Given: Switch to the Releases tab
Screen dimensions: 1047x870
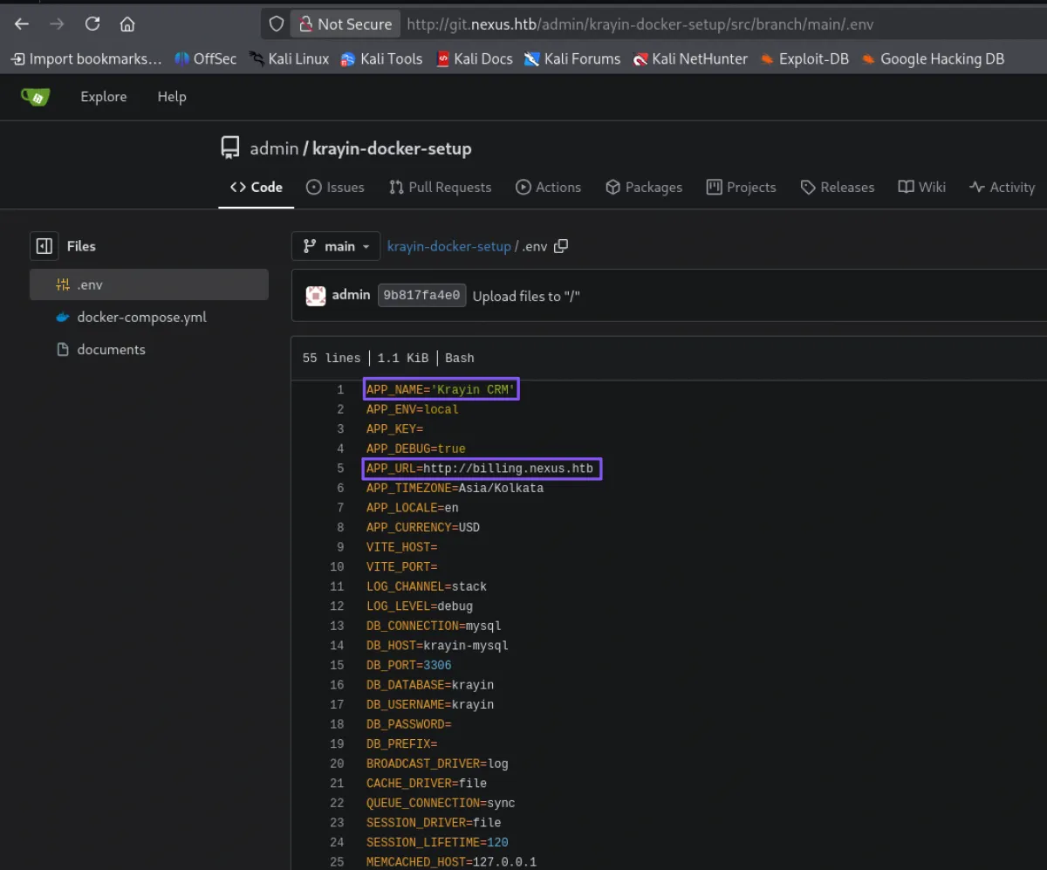Looking at the screenshot, I should coord(838,187).
